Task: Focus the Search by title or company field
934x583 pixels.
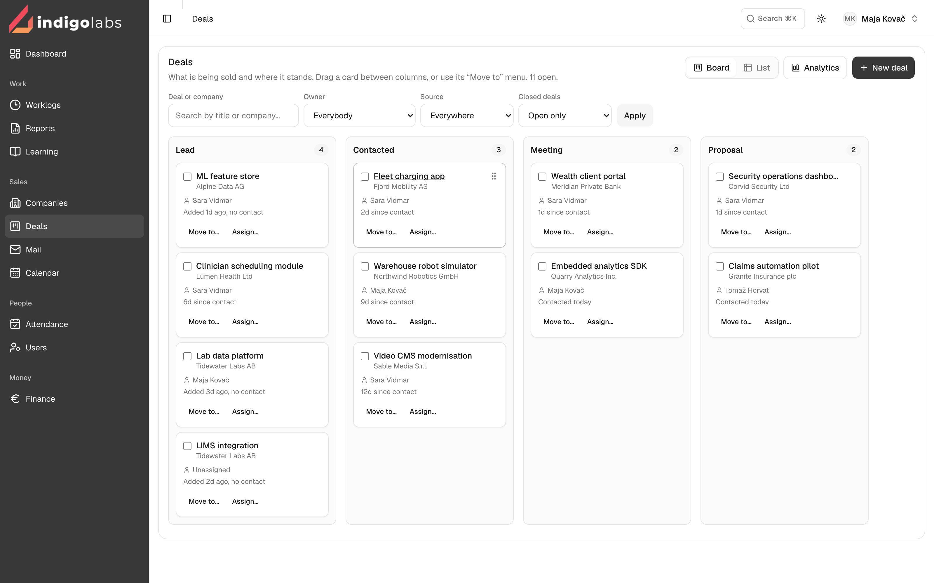Action: (233, 115)
